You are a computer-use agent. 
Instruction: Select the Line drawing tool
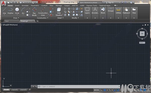click(x=4, y=11)
